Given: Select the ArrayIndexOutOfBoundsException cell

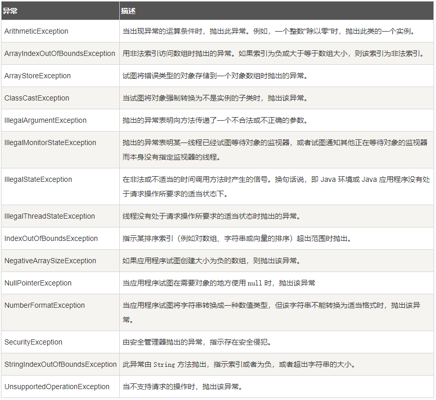Looking at the screenshot, I should click(60, 53).
